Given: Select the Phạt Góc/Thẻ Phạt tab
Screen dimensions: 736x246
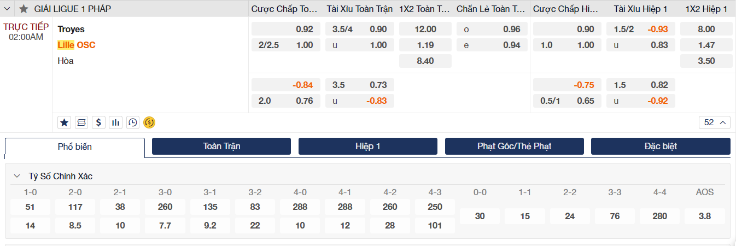Looking at the screenshot, I should (514, 146).
